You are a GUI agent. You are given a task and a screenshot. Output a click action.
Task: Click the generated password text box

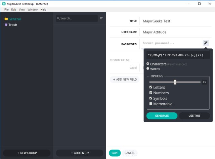178,55
